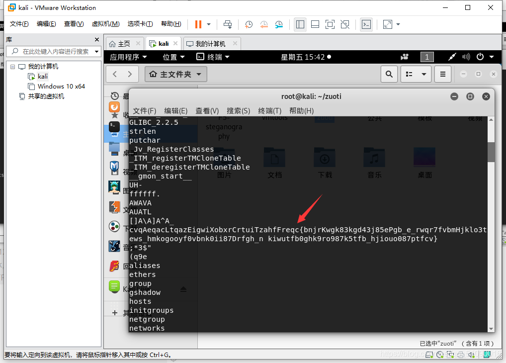
Task: Open Burp Suite dock icon
Action: [x=114, y=207]
